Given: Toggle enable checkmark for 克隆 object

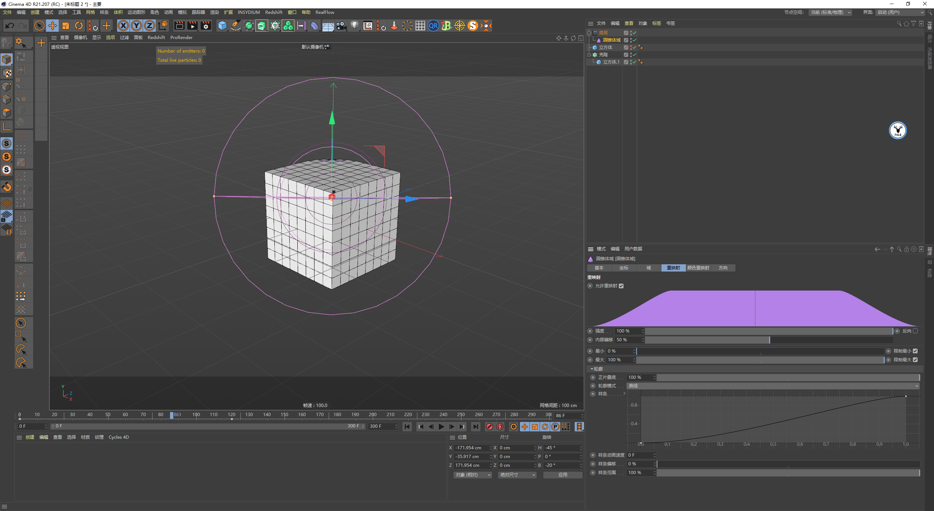Looking at the screenshot, I should coord(634,55).
